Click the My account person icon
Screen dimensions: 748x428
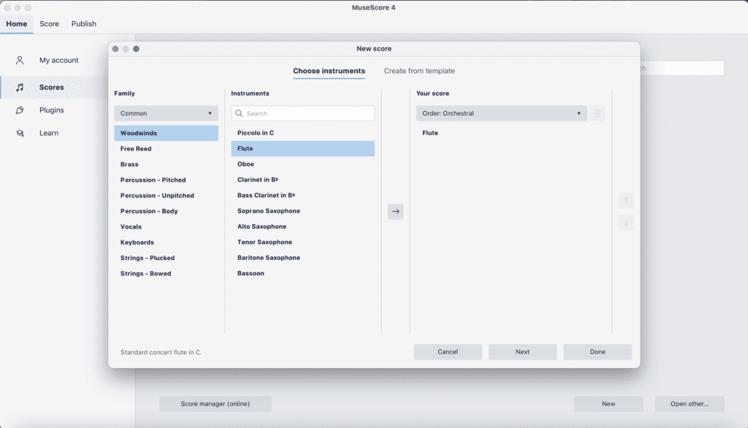[20, 60]
